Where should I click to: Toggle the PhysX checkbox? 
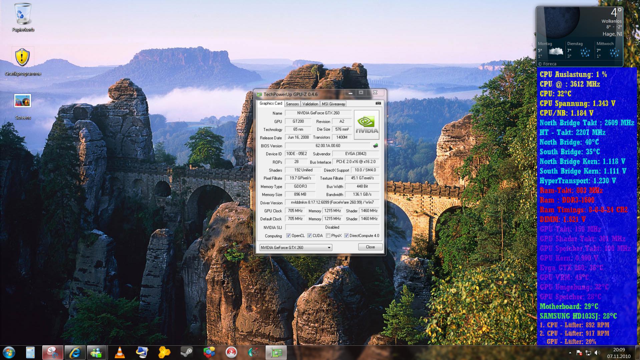coord(328,236)
